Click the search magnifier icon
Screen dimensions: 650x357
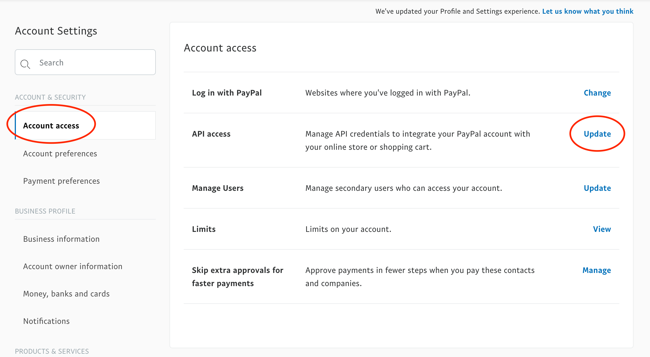[x=25, y=64]
